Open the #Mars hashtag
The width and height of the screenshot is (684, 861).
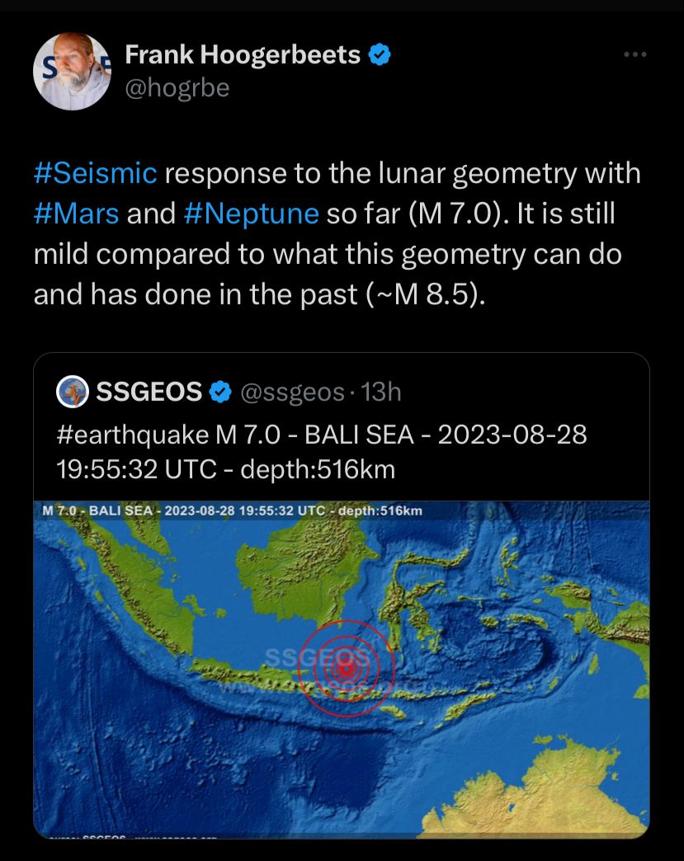[76, 214]
